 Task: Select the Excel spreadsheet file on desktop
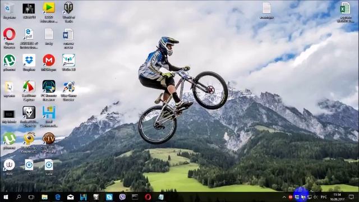pyautogui.click(x=345, y=9)
